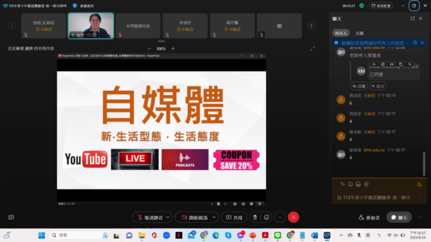Screen dimensions: 431x242
Task: Send the chat message with the arrow
Action: [420, 197]
